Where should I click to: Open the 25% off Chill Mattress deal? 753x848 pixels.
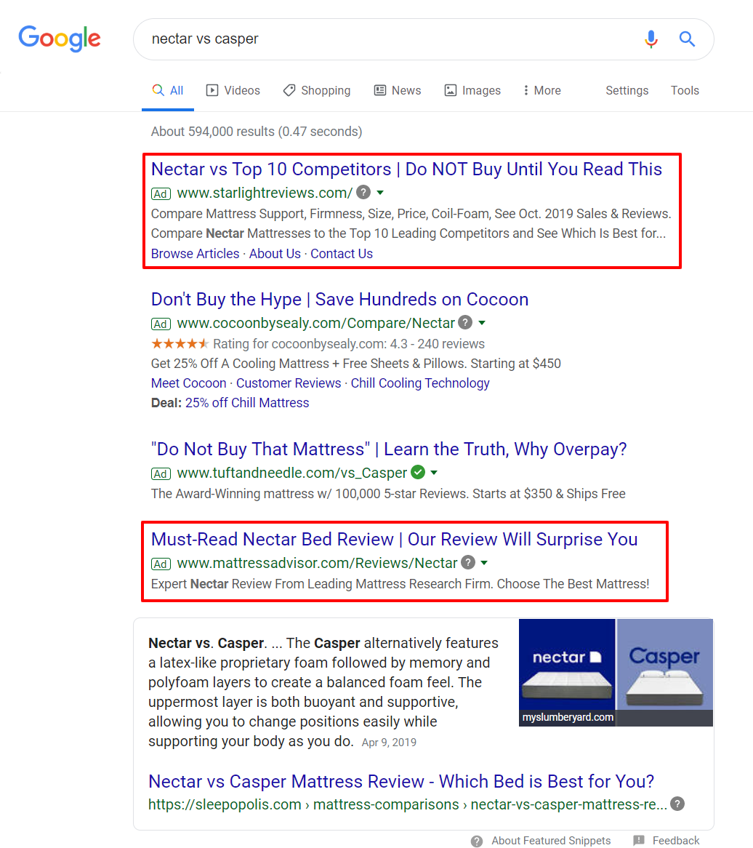coord(247,403)
